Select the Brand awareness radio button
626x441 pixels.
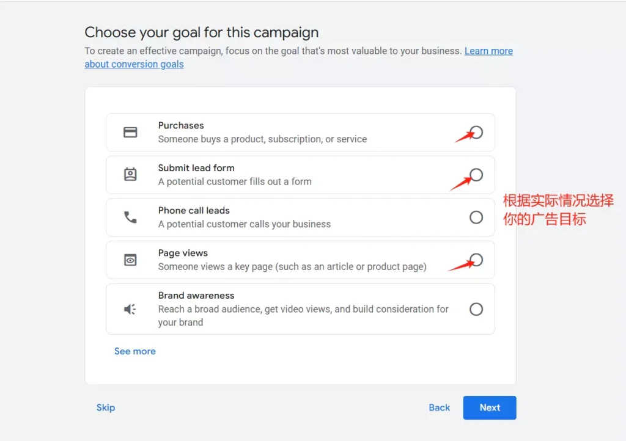pos(476,309)
